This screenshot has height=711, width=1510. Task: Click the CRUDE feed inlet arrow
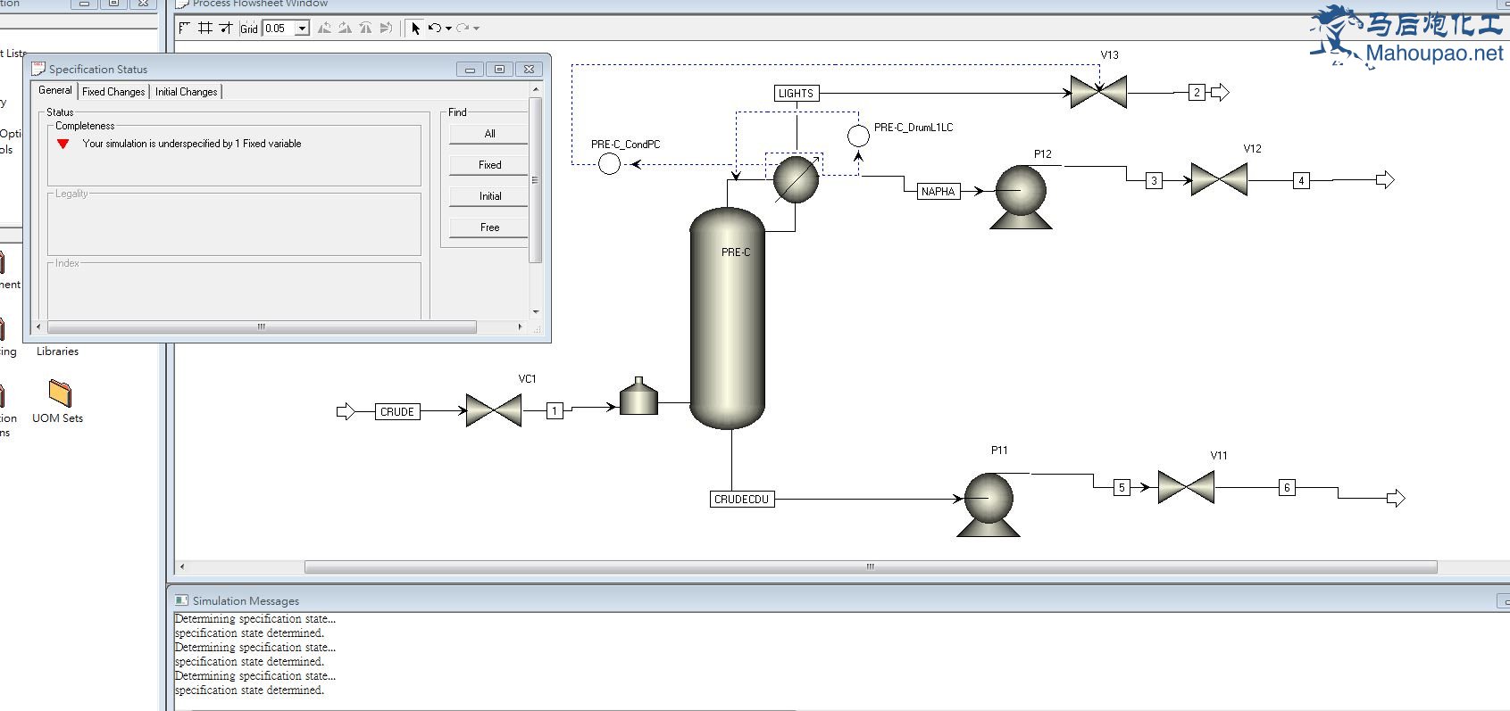tap(346, 411)
